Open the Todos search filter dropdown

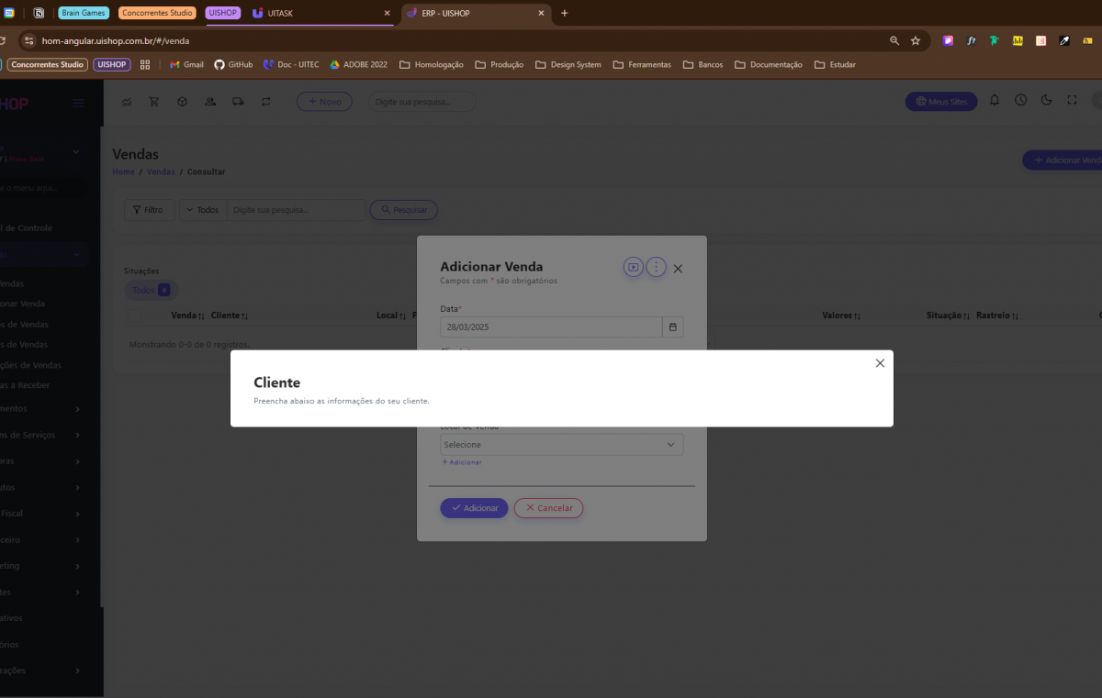tap(203, 210)
